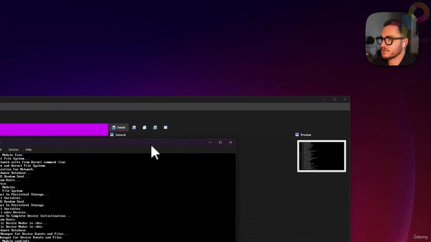
Task: Maximize the VM console window
Action: pos(220,142)
